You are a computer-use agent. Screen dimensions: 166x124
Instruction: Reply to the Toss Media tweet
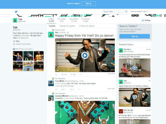pyautogui.click(x=56, y=89)
